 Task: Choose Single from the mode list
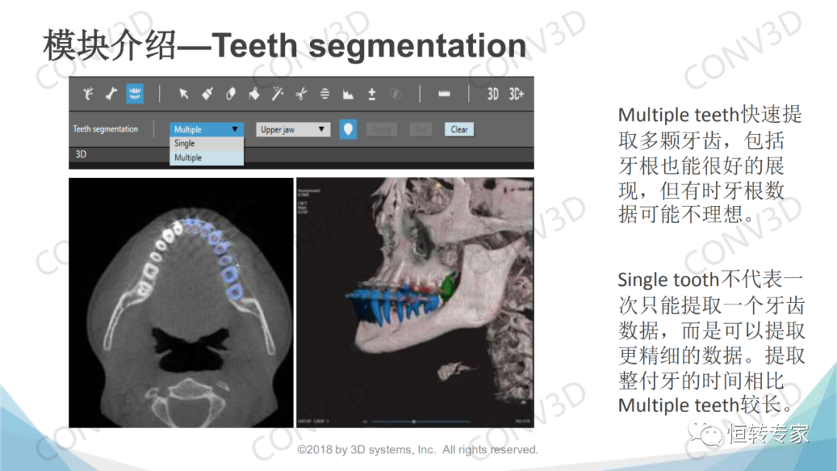tap(207, 143)
